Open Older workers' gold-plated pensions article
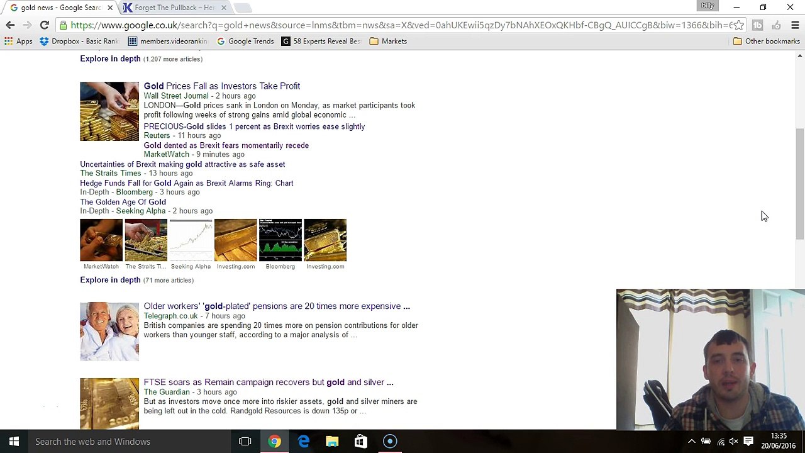This screenshot has width=805, height=453. pyautogui.click(x=277, y=306)
